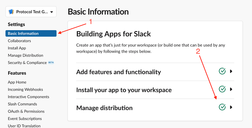This screenshot has height=128, width=252.
Task: Select Interactive Components in the sidebar
Action: point(29,97)
